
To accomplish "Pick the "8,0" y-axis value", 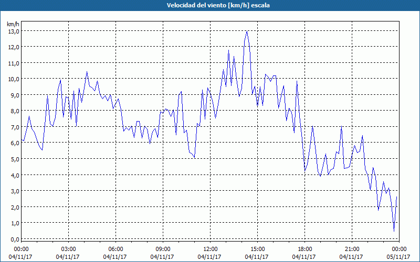I will point(15,111).
